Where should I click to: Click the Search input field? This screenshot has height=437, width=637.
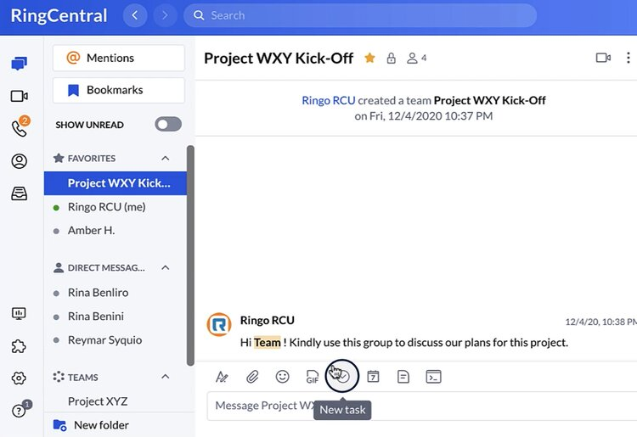(x=360, y=15)
